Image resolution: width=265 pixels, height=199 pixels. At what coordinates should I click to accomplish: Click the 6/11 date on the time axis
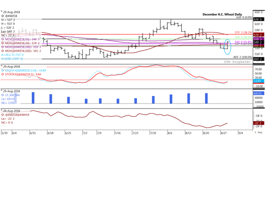pyautogui.click(x=33, y=133)
